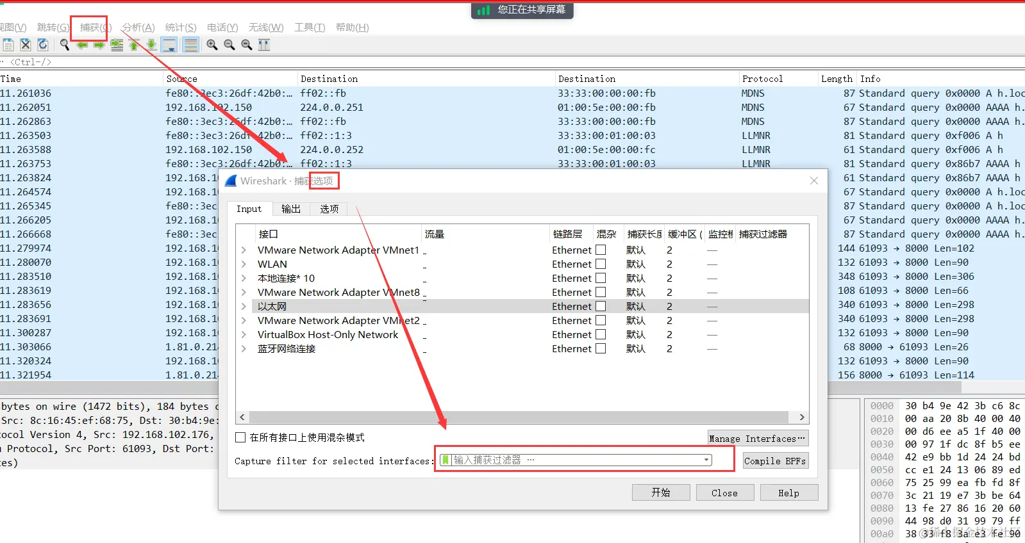Click the 开始 button to start capture
Screen dimensions: 1025x543
click(x=661, y=492)
